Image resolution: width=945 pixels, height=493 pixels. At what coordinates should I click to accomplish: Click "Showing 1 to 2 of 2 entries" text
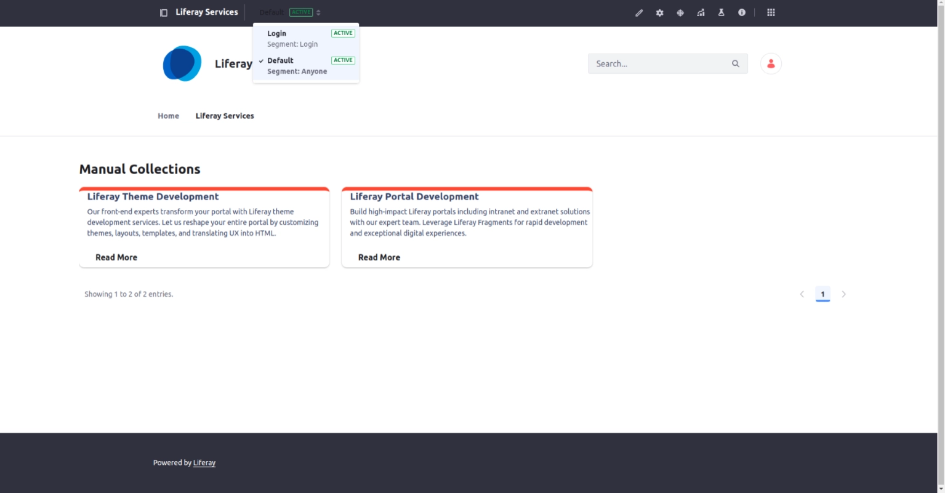point(129,294)
